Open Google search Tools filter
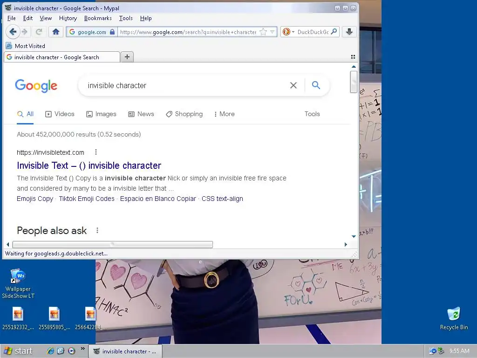Screen dimensions: 477x358 click(312, 114)
